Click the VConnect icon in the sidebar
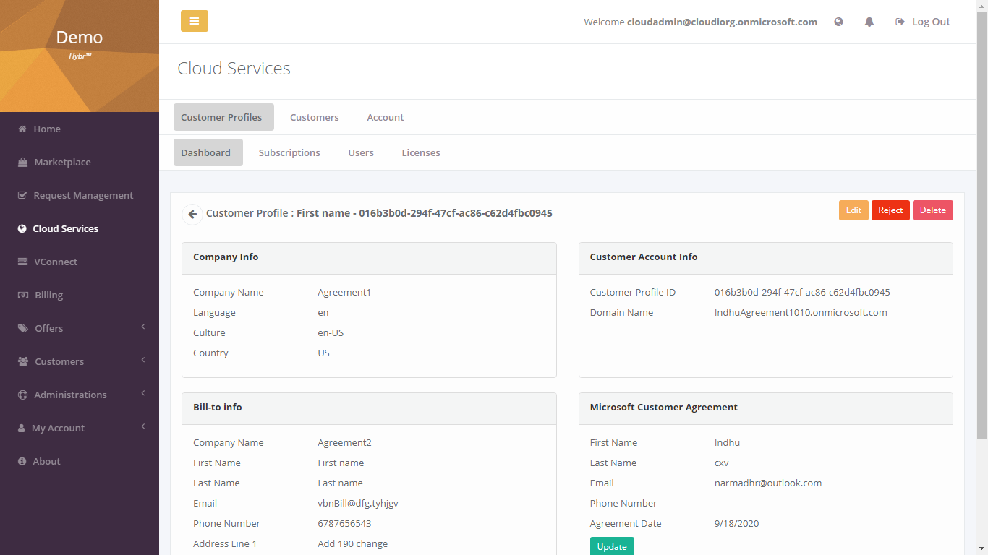The image size is (988, 555). [x=22, y=262]
